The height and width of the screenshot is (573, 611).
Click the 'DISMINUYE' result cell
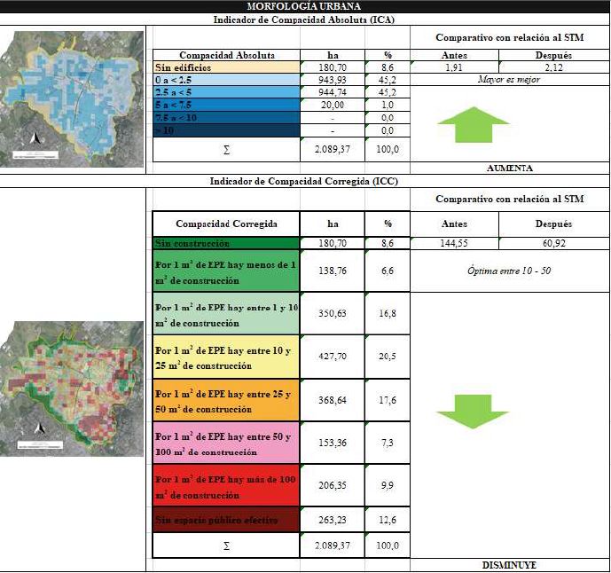click(x=509, y=565)
